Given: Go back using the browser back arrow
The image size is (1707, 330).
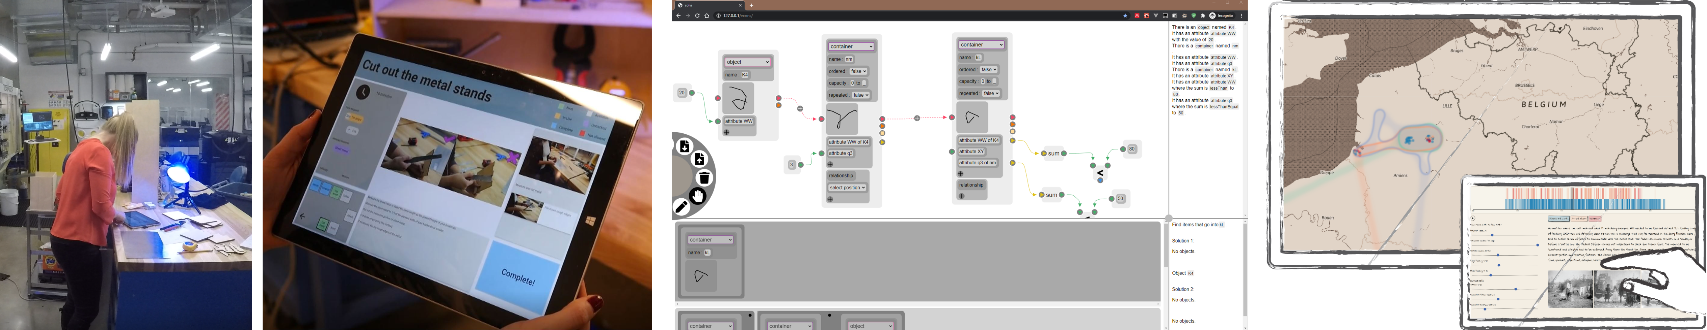Looking at the screenshot, I should pos(678,15).
